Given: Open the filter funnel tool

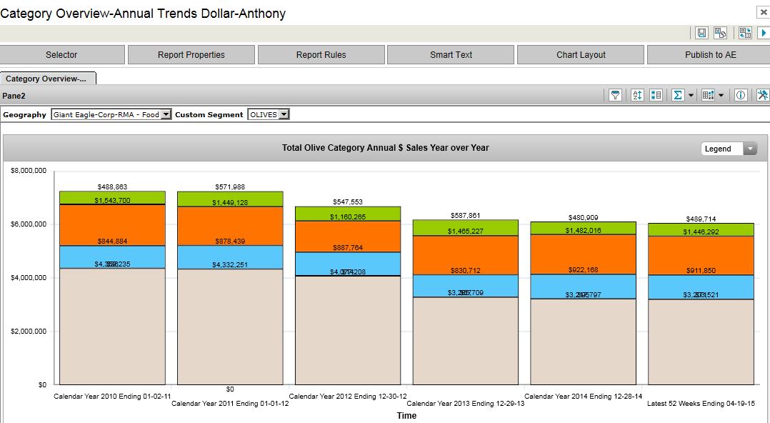Looking at the screenshot, I should tap(615, 95).
